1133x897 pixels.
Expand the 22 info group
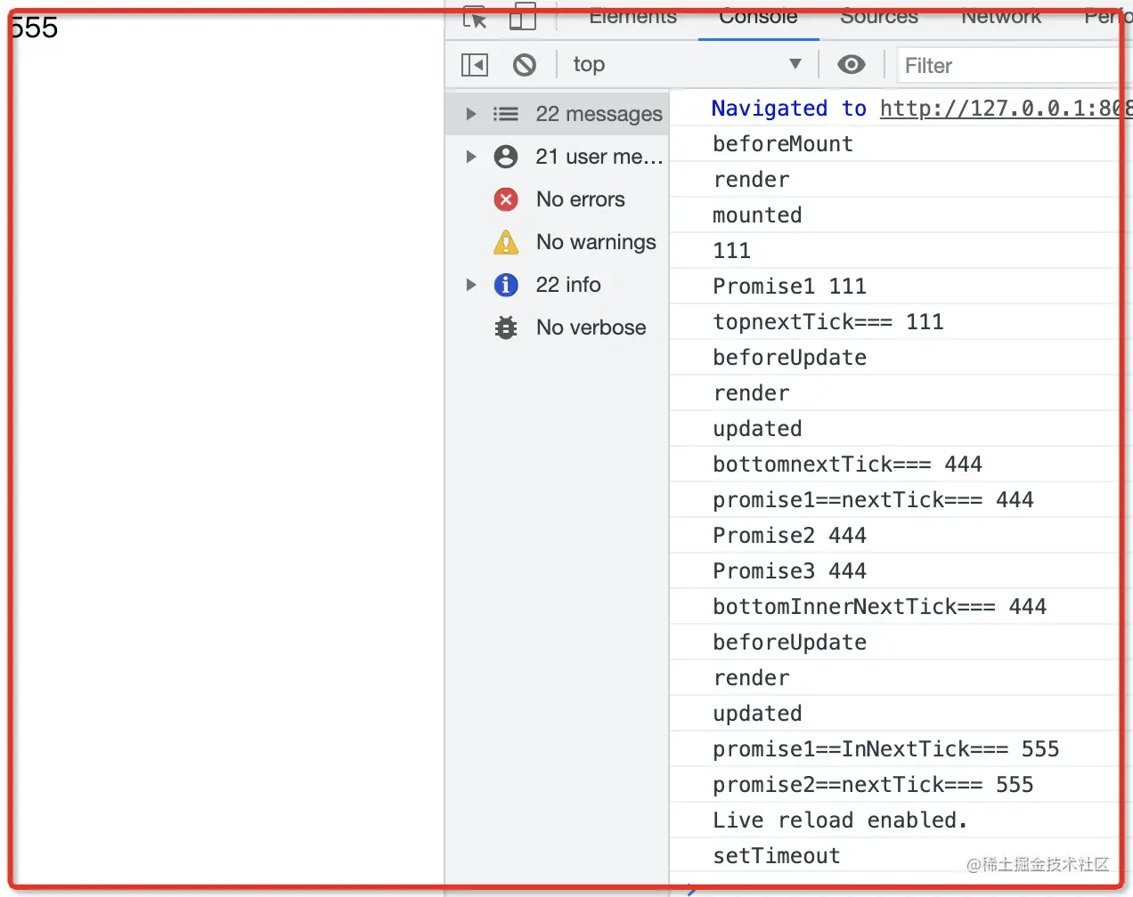(x=471, y=285)
